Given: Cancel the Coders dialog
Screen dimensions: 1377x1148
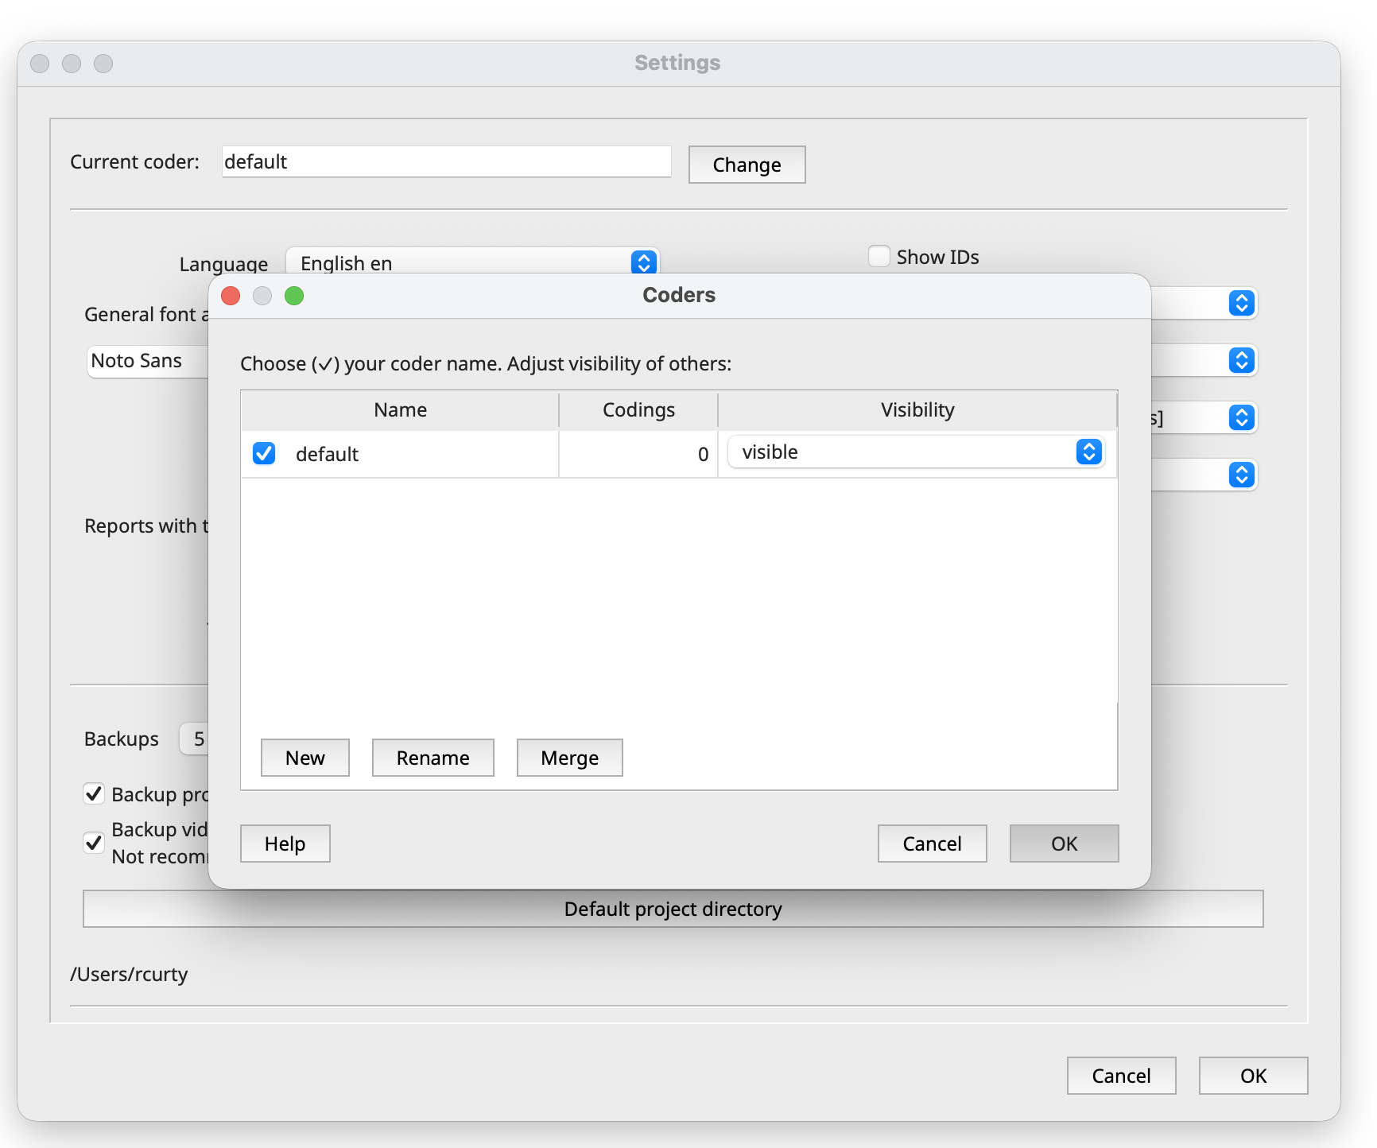Looking at the screenshot, I should click(x=933, y=844).
